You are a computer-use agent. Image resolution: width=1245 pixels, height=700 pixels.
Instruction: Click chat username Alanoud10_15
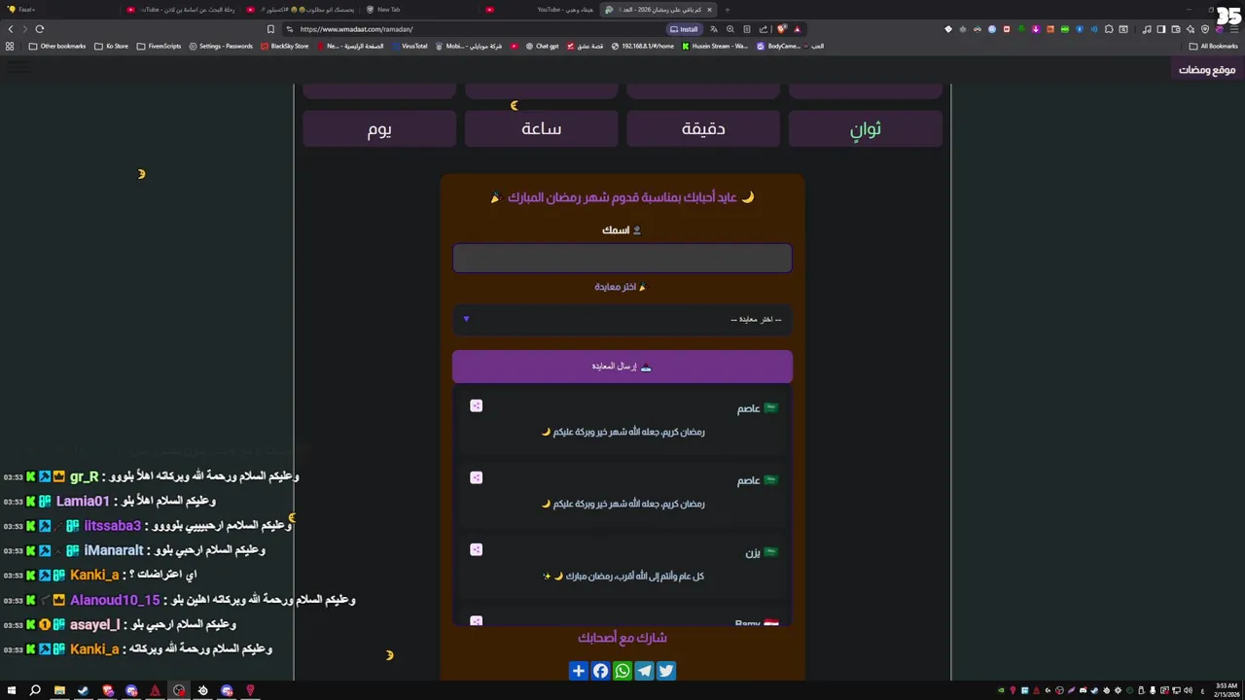pyautogui.click(x=115, y=600)
